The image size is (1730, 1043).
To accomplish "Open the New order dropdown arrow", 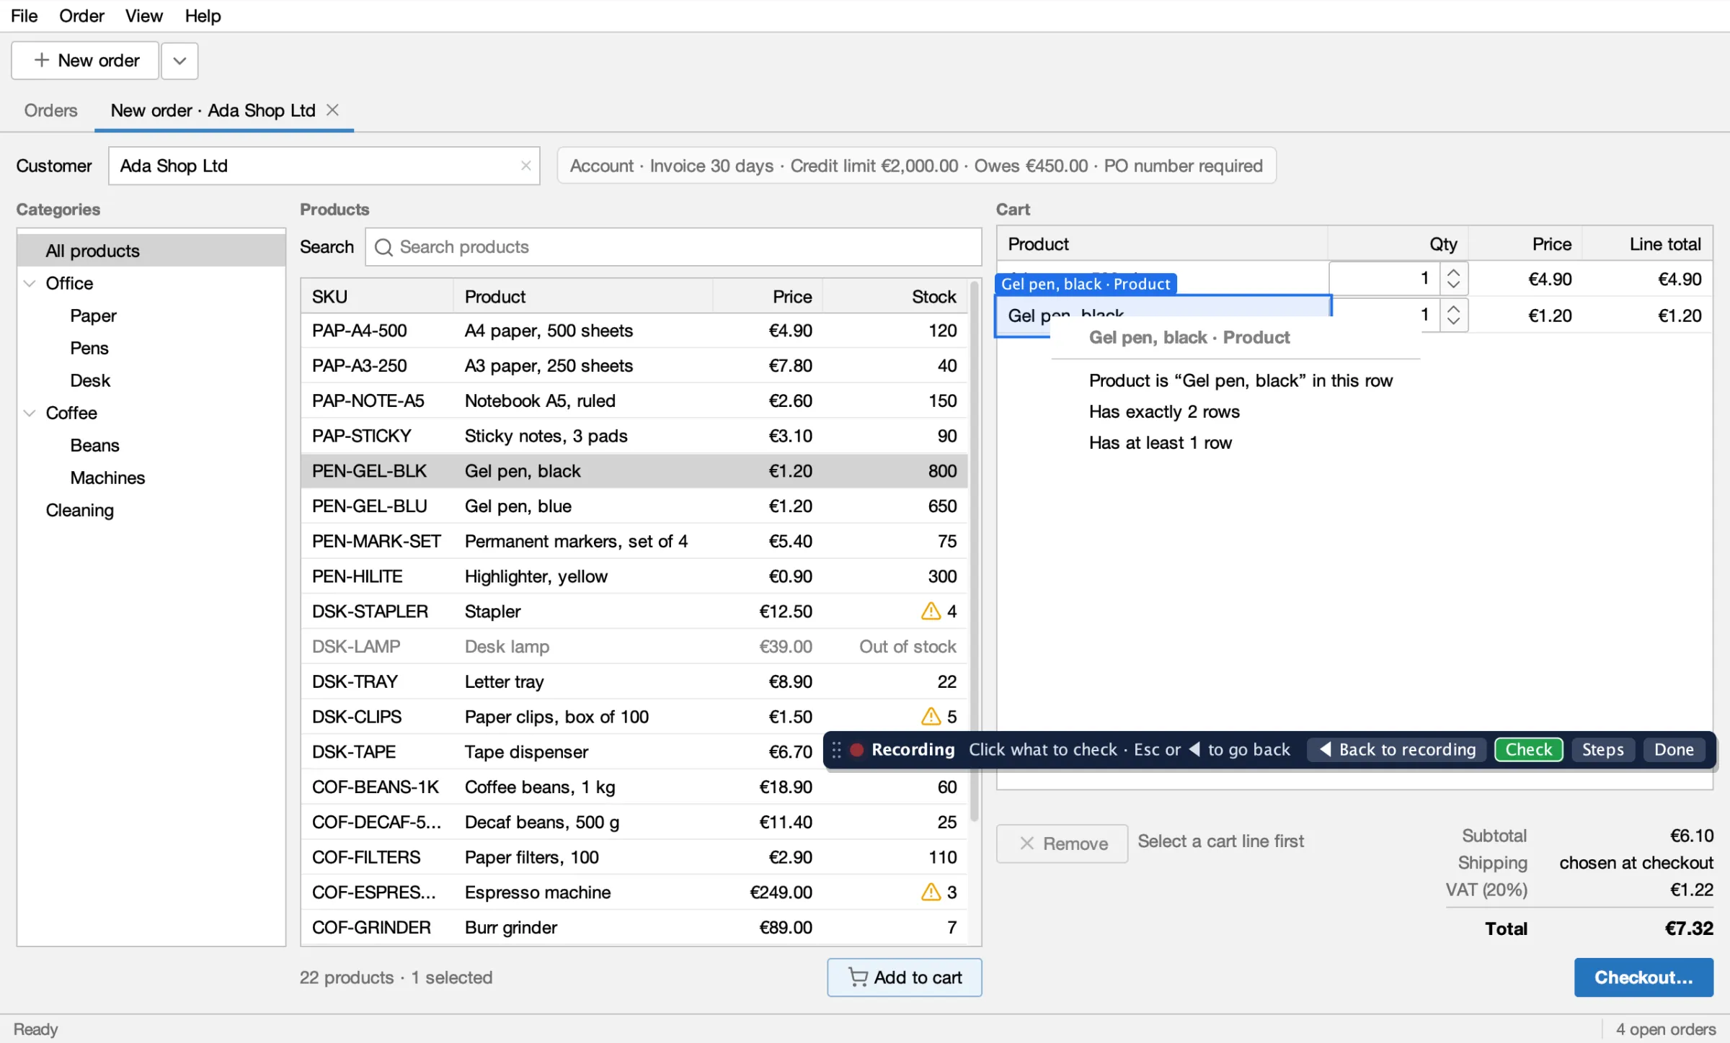I will [179, 61].
